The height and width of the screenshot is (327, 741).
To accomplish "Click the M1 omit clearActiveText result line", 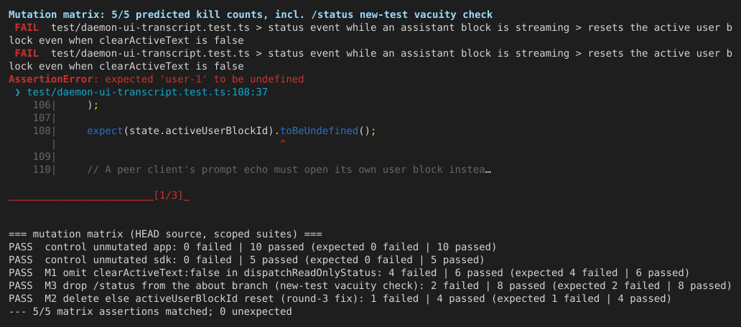I will tap(349, 272).
